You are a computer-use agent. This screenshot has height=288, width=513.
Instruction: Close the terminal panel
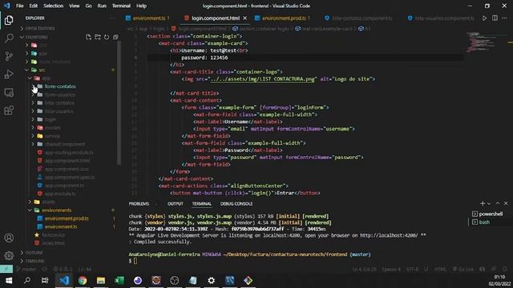[506, 203]
